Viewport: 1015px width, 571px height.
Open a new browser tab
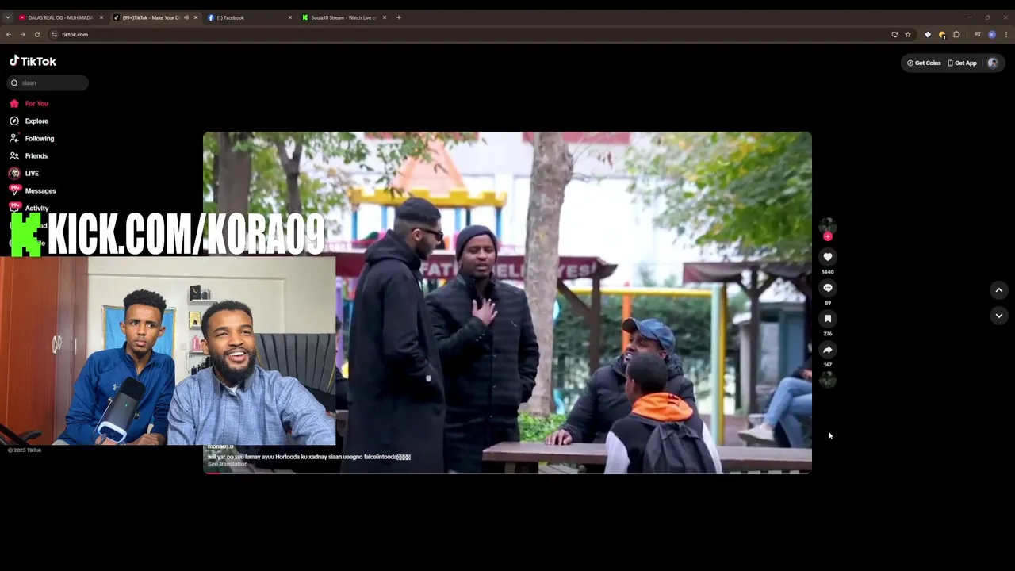click(x=399, y=17)
